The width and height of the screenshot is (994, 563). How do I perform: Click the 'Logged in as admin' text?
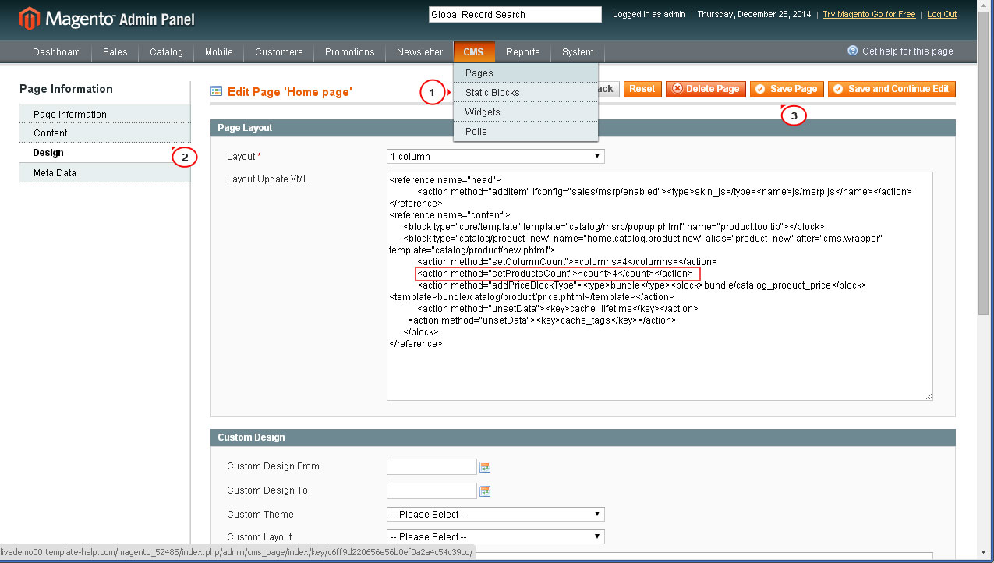pyautogui.click(x=649, y=14)
